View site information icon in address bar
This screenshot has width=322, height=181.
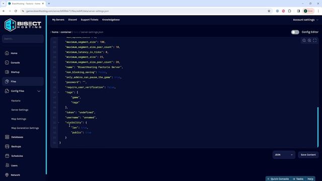[23, 11]
